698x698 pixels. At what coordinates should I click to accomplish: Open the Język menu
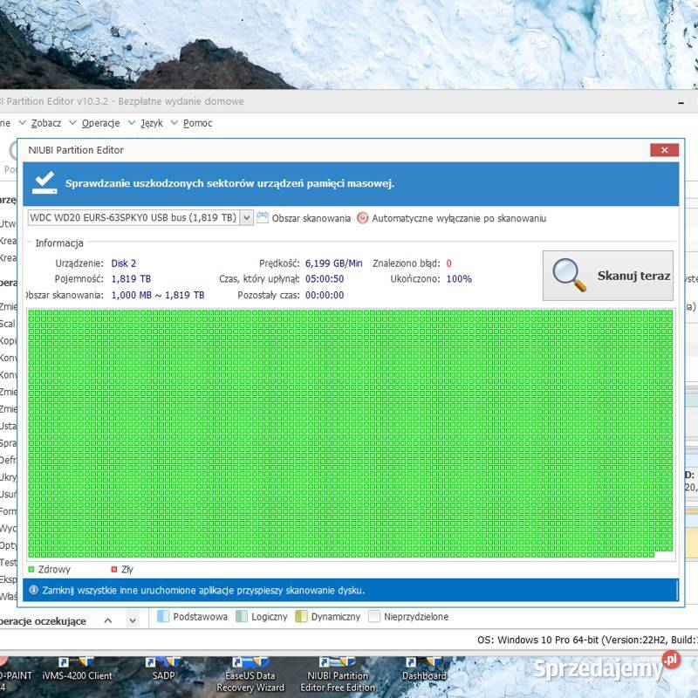(151, 123)
